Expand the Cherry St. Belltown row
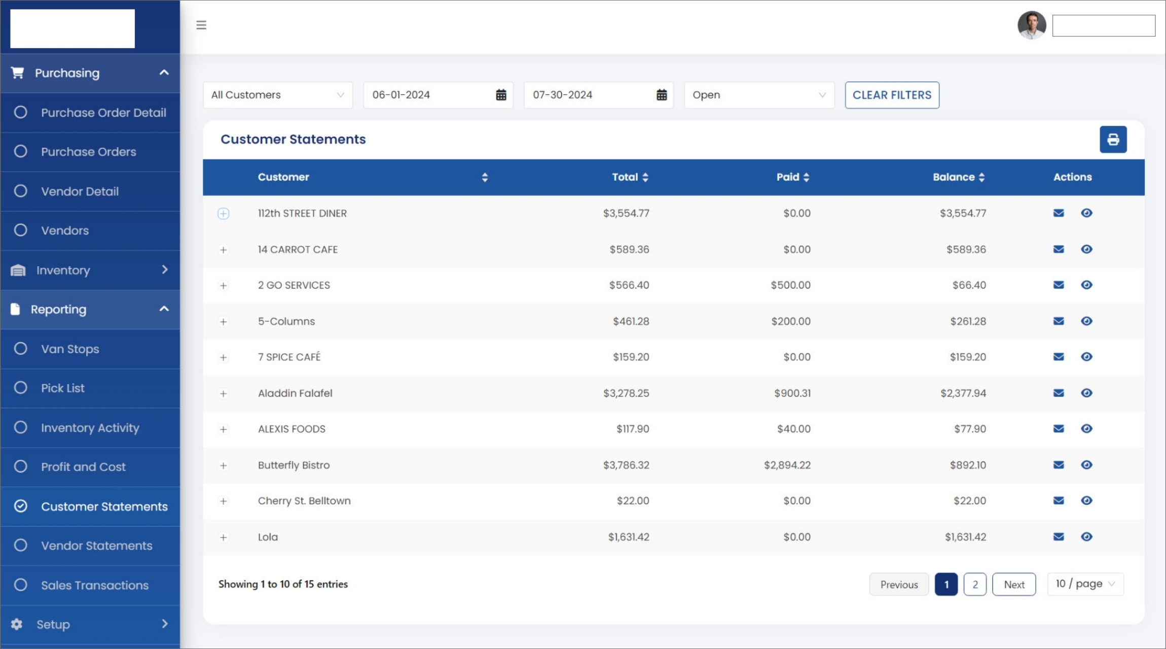 click(223, 501)
